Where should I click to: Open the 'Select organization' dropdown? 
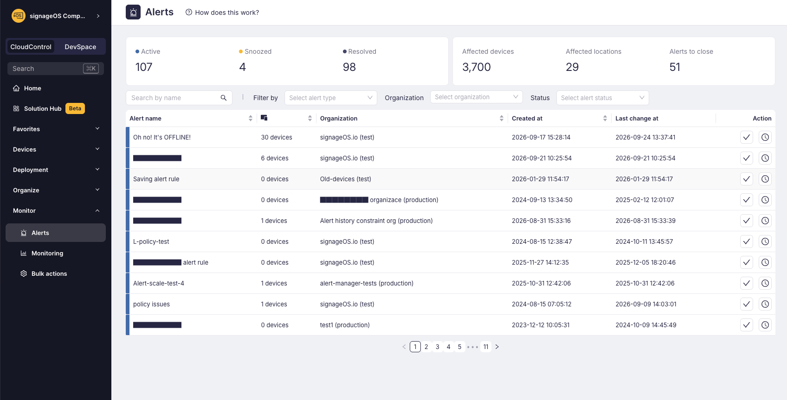pyautogui.click(x=476, y=97)
